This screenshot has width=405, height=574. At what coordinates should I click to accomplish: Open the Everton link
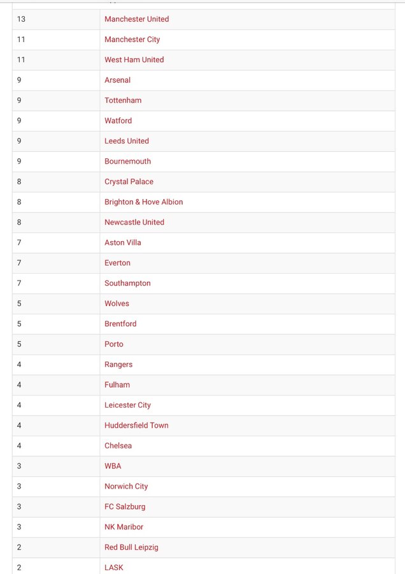click(x=117, y=263)
